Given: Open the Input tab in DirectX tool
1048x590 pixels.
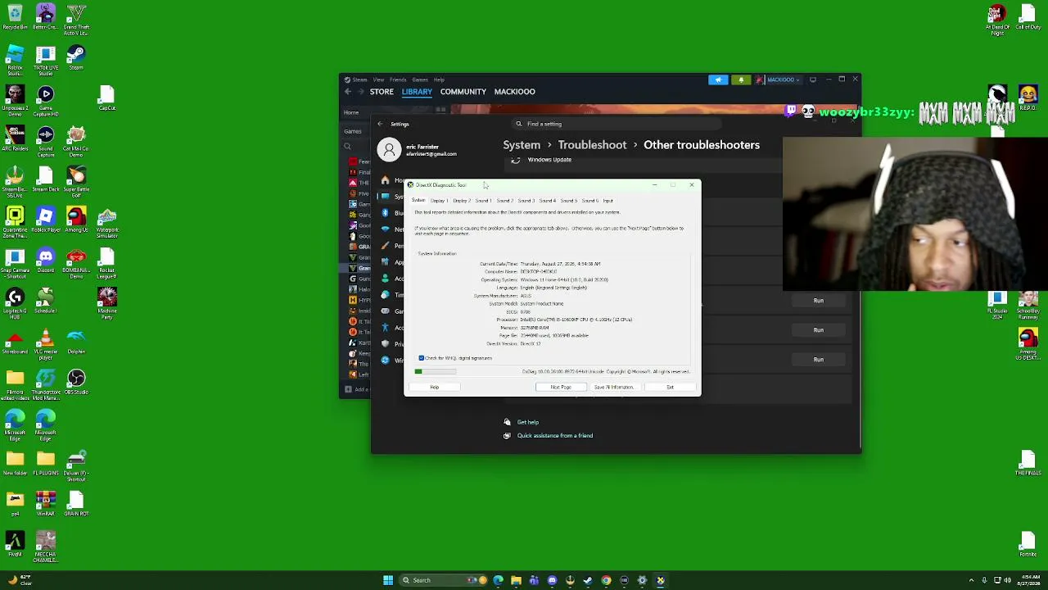Looking at the screenshot, I should click(x=608, y=201).
